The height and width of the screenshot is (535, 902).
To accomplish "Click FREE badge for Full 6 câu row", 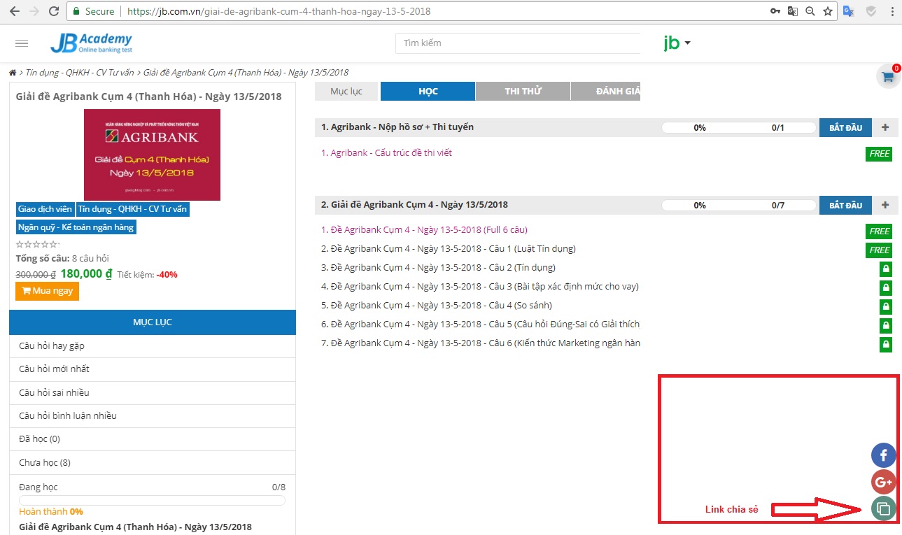I will tap(879, 231).
